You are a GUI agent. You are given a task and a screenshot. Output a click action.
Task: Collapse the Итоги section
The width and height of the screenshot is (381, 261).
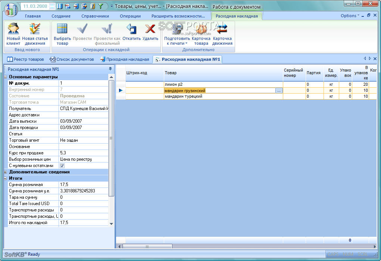tap(6, 178)
